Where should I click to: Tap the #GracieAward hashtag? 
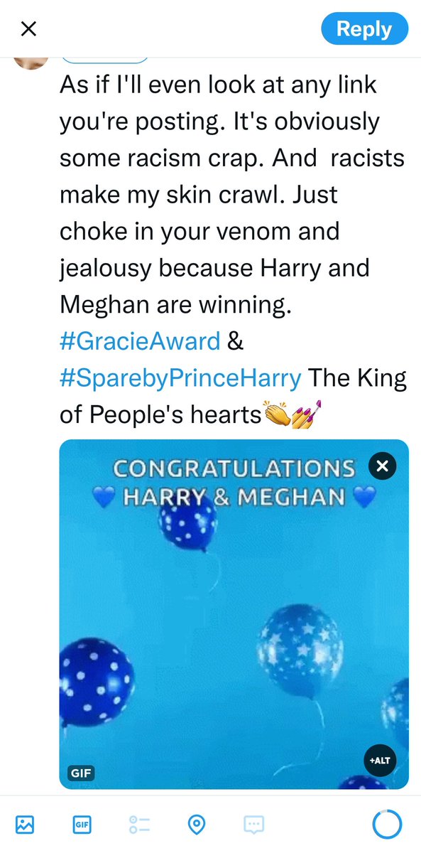pos(140,341)
